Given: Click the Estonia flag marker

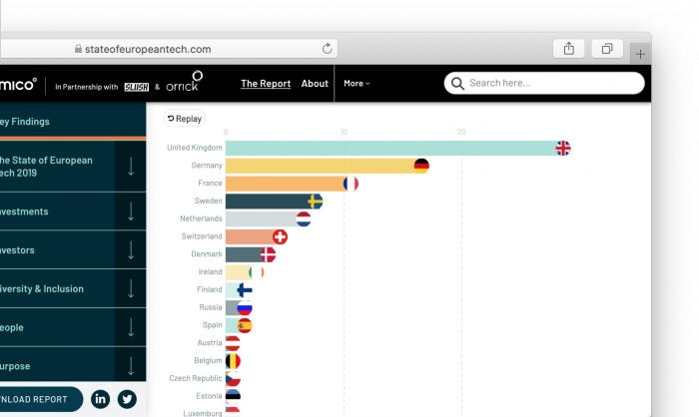Looking at the screenshot, I should click(x=233, y=396).
